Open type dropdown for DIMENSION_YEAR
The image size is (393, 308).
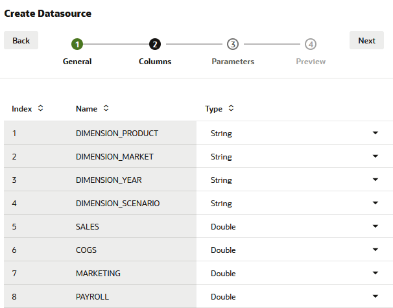click(375, 180)
